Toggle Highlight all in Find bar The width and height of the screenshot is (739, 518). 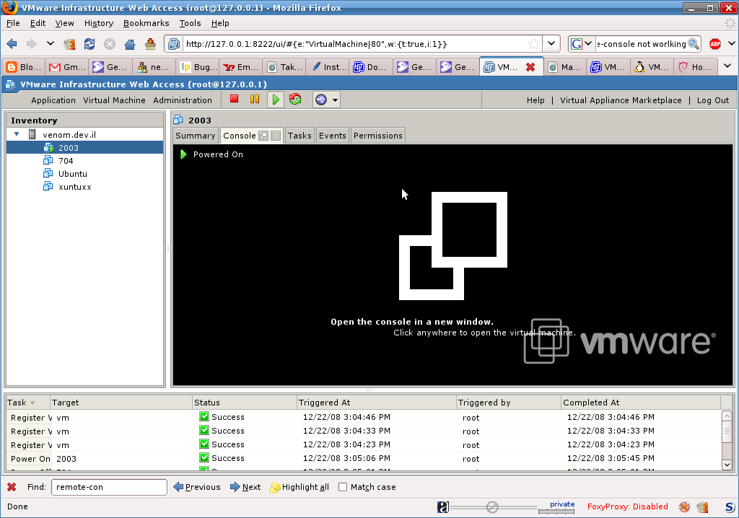click(x=299, y=487)
